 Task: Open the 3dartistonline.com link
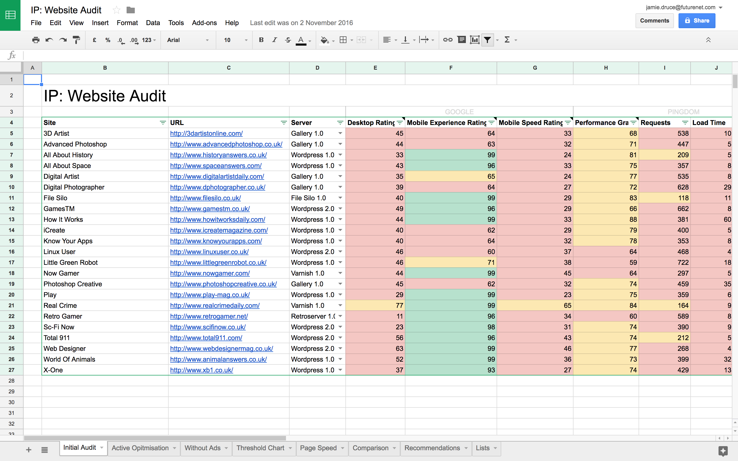(x=206, y=133)
